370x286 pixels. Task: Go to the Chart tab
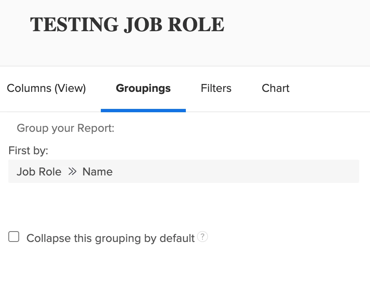[x=275, y=88]
